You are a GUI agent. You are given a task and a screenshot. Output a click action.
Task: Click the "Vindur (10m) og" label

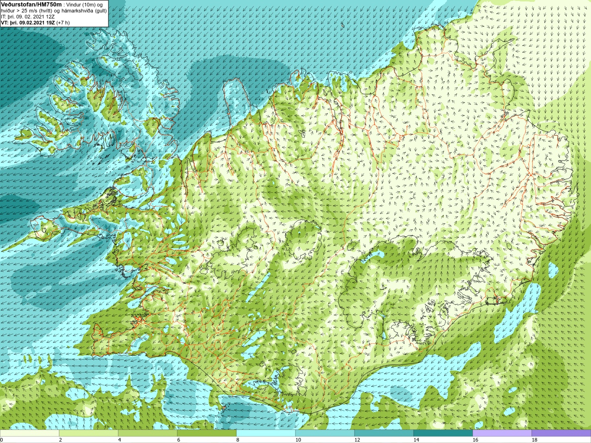[x=84, y=4]
